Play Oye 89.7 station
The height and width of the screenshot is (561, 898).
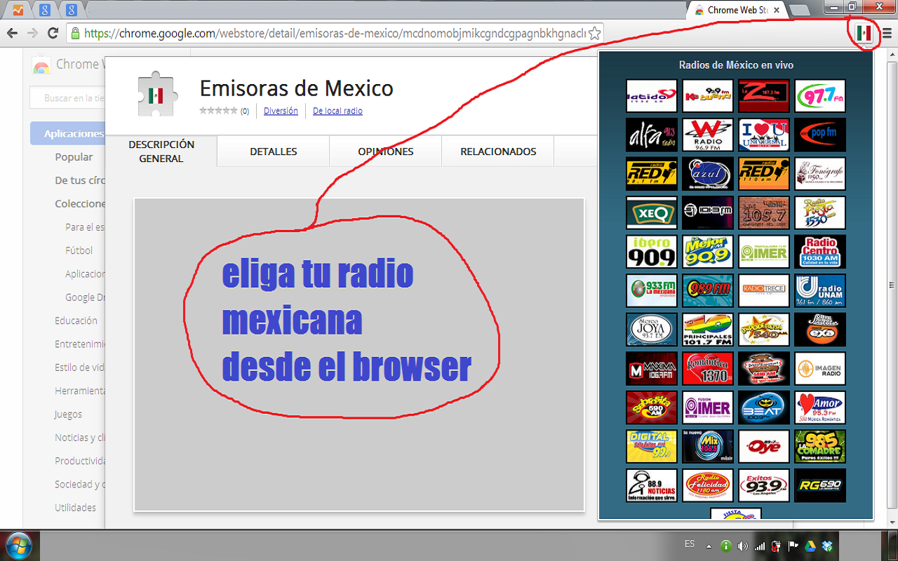pyautogui.click(x=764, y=446)
